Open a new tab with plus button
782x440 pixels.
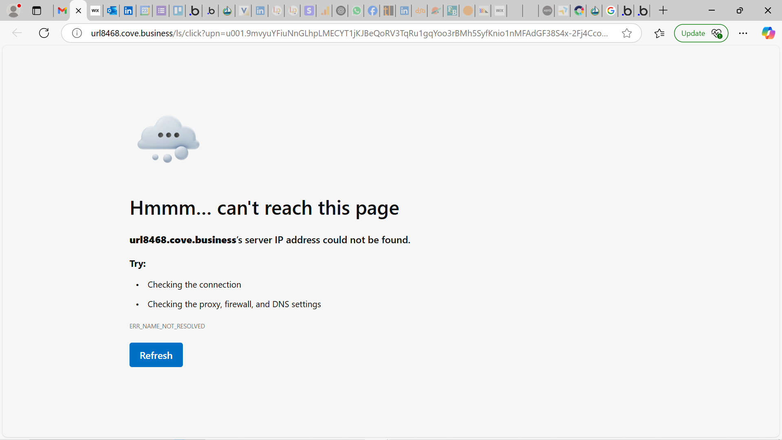(x=663, y=11)
